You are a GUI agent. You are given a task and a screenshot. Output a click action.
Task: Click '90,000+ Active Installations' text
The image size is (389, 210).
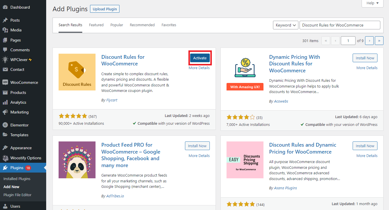pyautogui.click(x=81, y=123)
